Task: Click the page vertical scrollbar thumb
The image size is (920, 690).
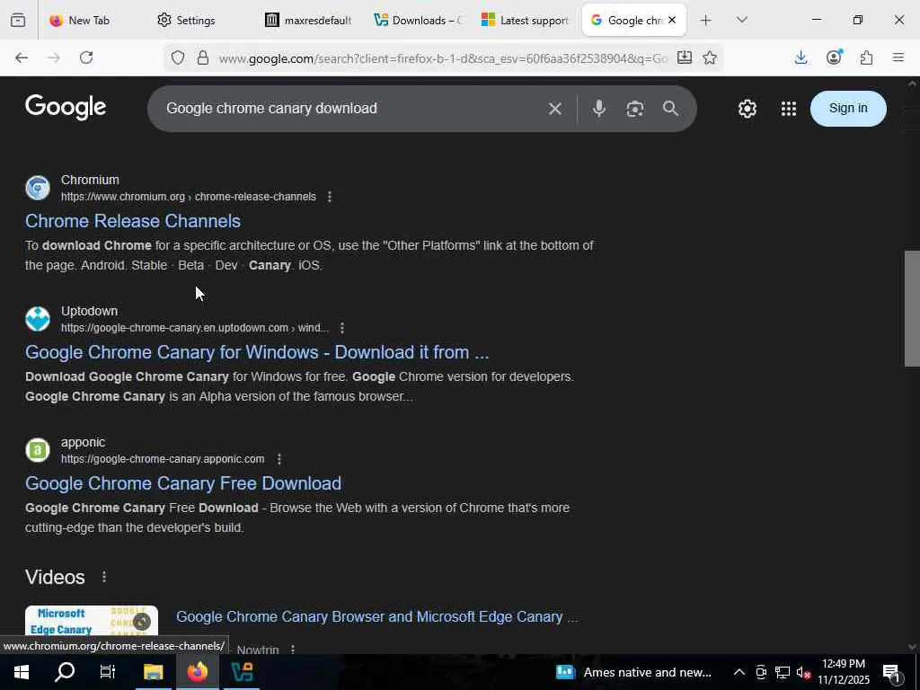Action: tap(912, 309)
